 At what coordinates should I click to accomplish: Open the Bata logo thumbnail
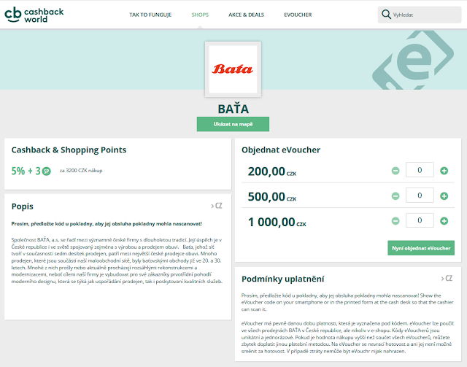233,69
